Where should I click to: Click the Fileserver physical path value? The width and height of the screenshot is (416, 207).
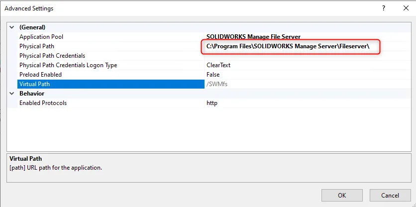pyautogui.click(x=288, y=46)
